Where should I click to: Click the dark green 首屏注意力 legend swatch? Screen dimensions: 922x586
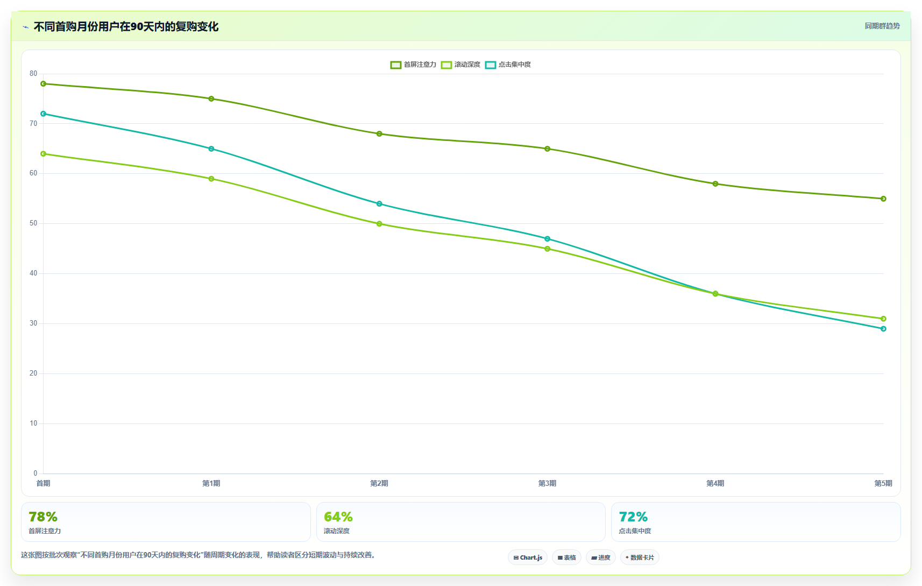pyautogui.click(x=396, y=65)
